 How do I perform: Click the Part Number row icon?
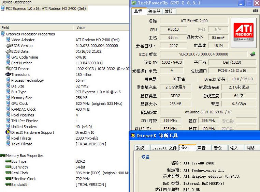click(x=8, y=63)
